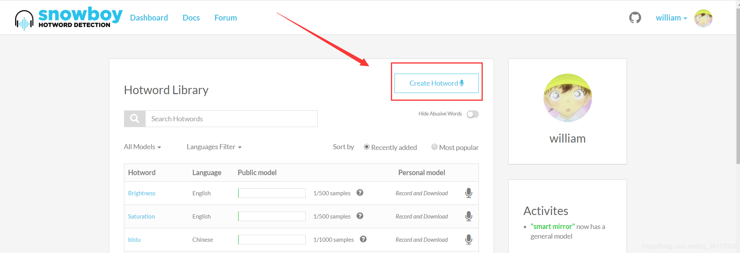Expand the All Models dropdown
Screen dimensions: 740x253
tap(142, 147)
